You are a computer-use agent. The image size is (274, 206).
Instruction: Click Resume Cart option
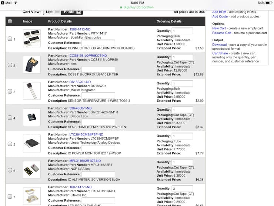click(x=222, y=33)
